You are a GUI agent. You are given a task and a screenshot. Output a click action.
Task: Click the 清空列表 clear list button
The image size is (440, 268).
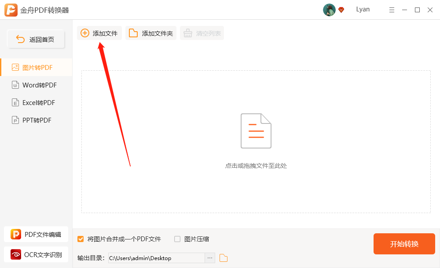(x=202, y=33)
